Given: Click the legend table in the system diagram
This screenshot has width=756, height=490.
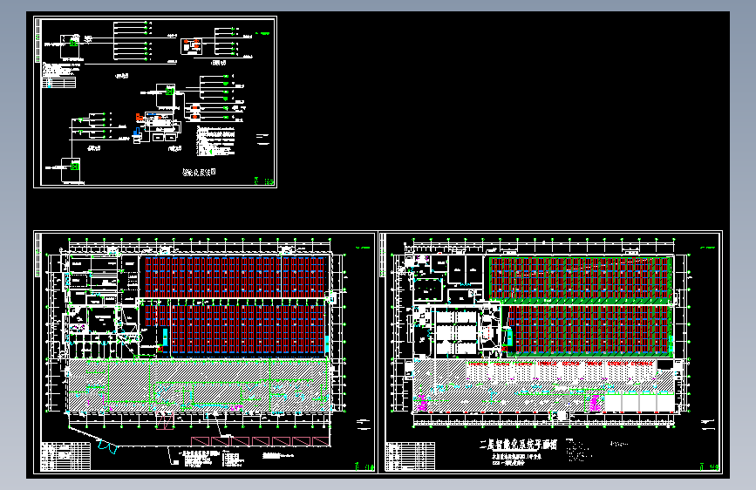Looking at the screenshot, I should (x=58, y=83).
